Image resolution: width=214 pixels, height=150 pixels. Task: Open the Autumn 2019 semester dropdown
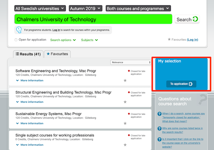[86, 8]
